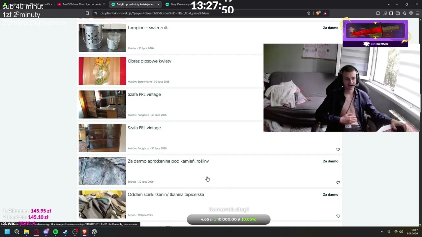422x237 pixels.
Task: Click 'Kępno - 30 lipca 2026' location text
Action: point(140,215)
